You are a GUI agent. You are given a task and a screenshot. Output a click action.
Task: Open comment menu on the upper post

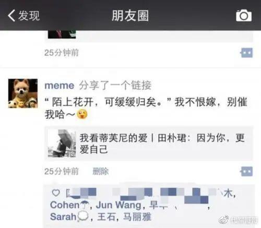coord(246,53)
